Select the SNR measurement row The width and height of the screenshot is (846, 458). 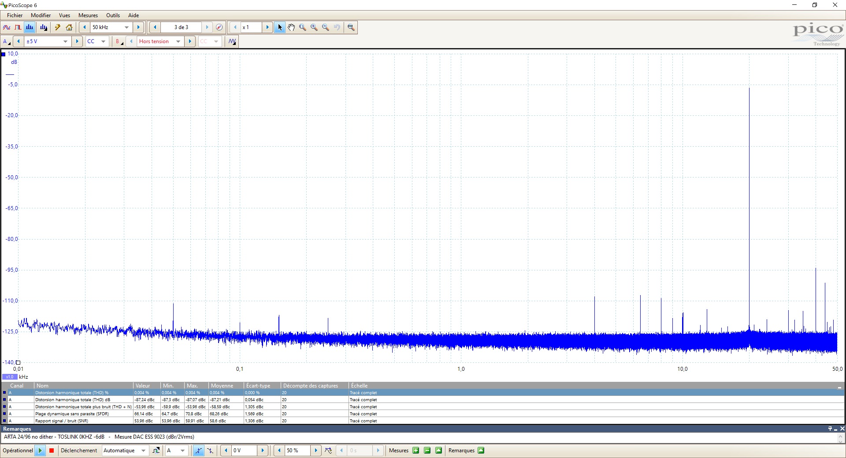423,421
